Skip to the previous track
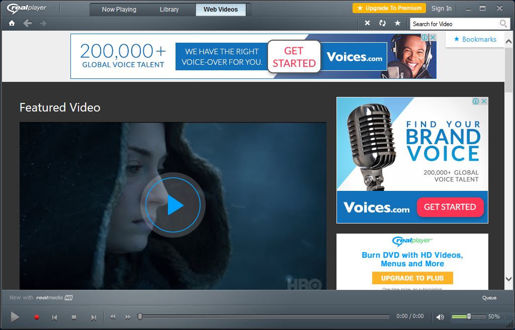Image resolution: width=515 pixels, height=330 pixels. coord(55,317)
